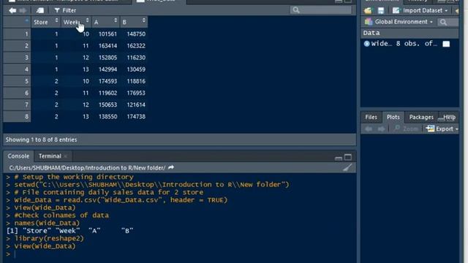Open the Export plot dropdown
The image size is (468, 263).
(x=442, y=129)
